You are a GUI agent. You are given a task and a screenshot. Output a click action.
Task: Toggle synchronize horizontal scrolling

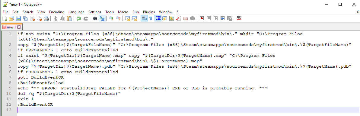coord(135,19)
